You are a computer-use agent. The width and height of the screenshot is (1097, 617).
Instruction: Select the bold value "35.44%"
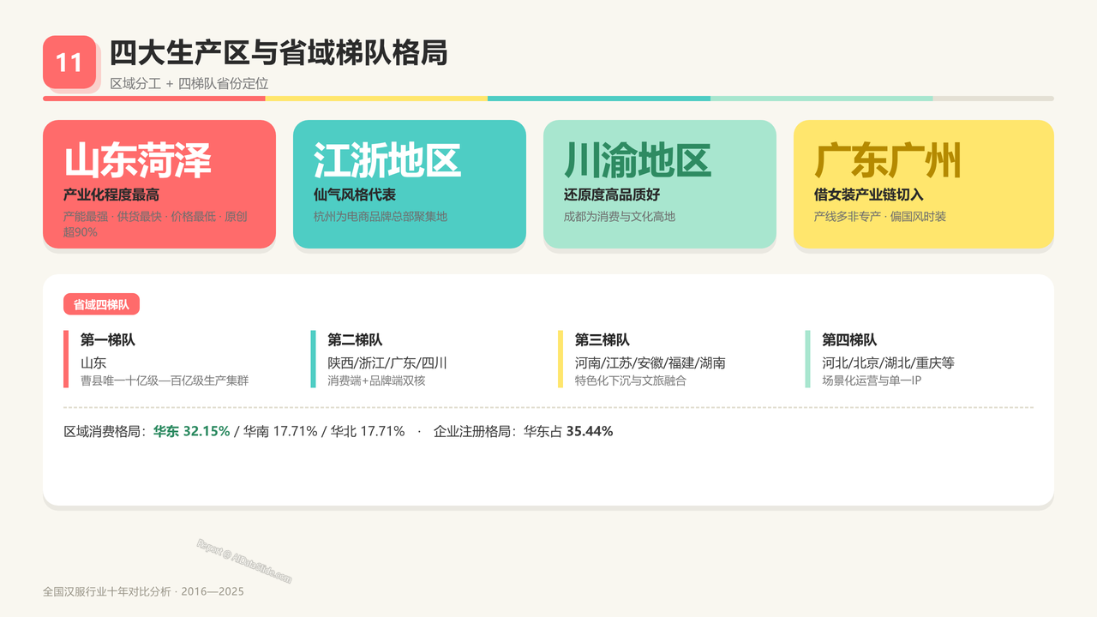pos(590,431)
